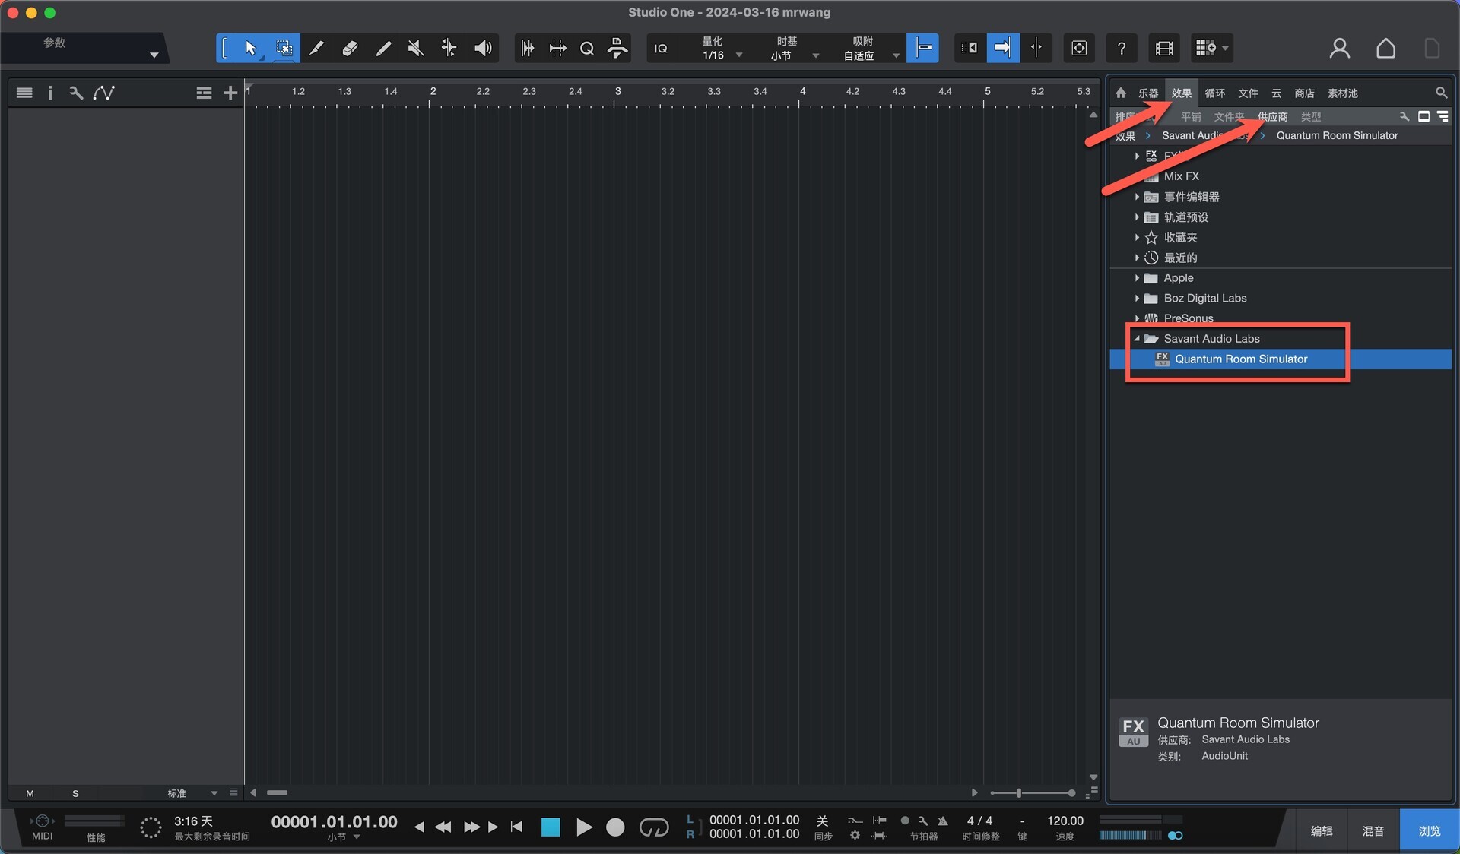Switch to the 素材池 pool tab
The width and height of the screenshot is (1460, 854).
tap(1343, 93)
